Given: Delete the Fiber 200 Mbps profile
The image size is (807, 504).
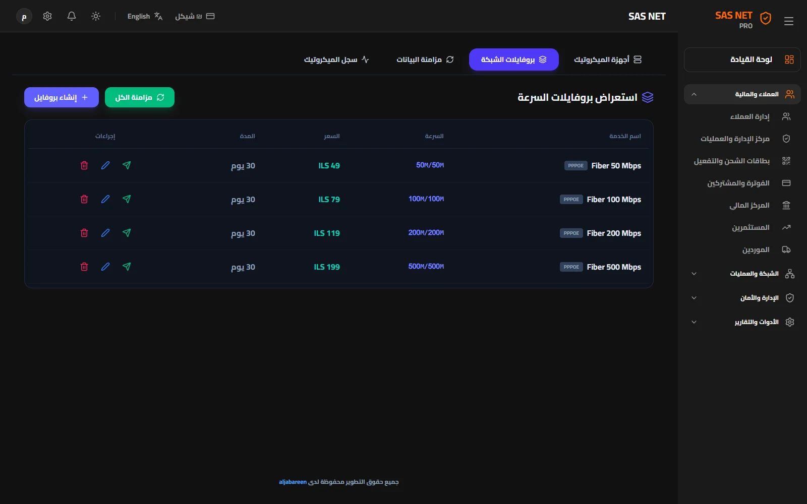Looking at the screenshot, I should click(x=84, y=233).
